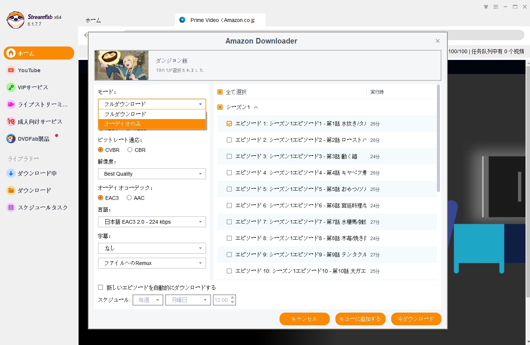Increase schedule time with up arrow
Image resolution: width=530 pixels, height=345 pixels.
[x=233, y=297]
